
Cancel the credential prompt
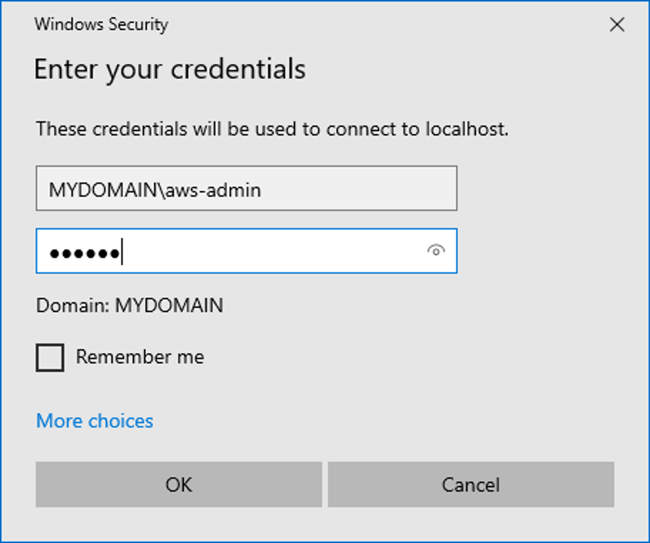(x=470, y=485)
